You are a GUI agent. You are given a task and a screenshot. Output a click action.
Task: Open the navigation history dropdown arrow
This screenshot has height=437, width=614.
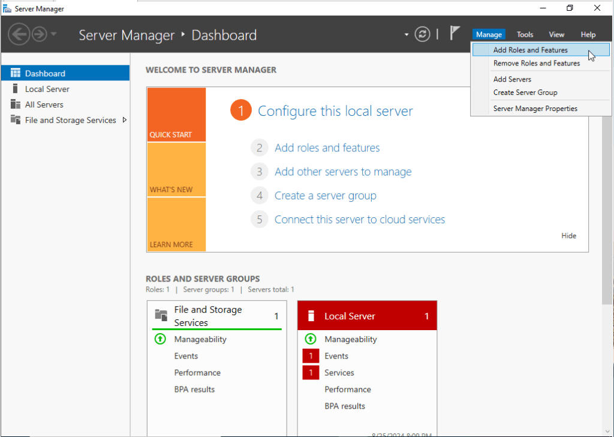click(x=54, y=34)
